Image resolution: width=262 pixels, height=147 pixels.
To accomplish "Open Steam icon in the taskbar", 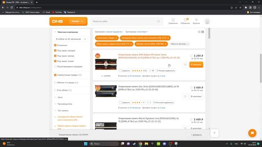I will coord(134,144).
